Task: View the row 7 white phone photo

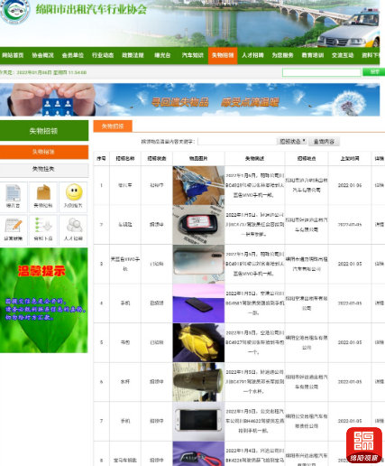Action: (x=198, y=421)
